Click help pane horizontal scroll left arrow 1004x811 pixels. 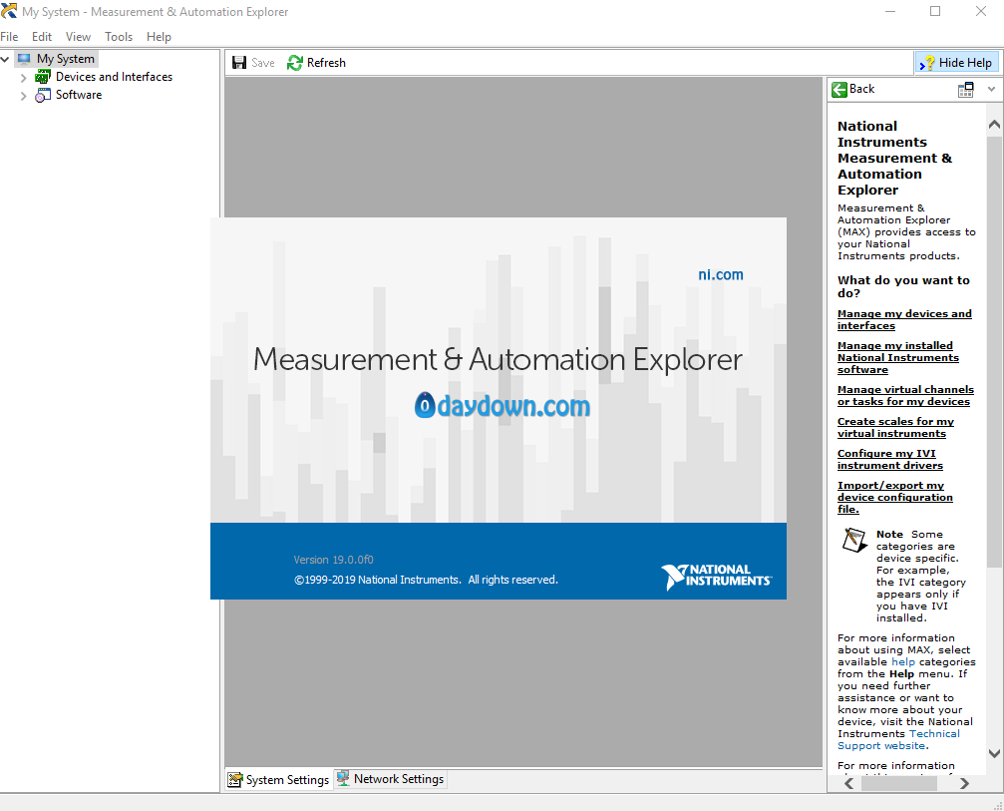click(849, 783)
